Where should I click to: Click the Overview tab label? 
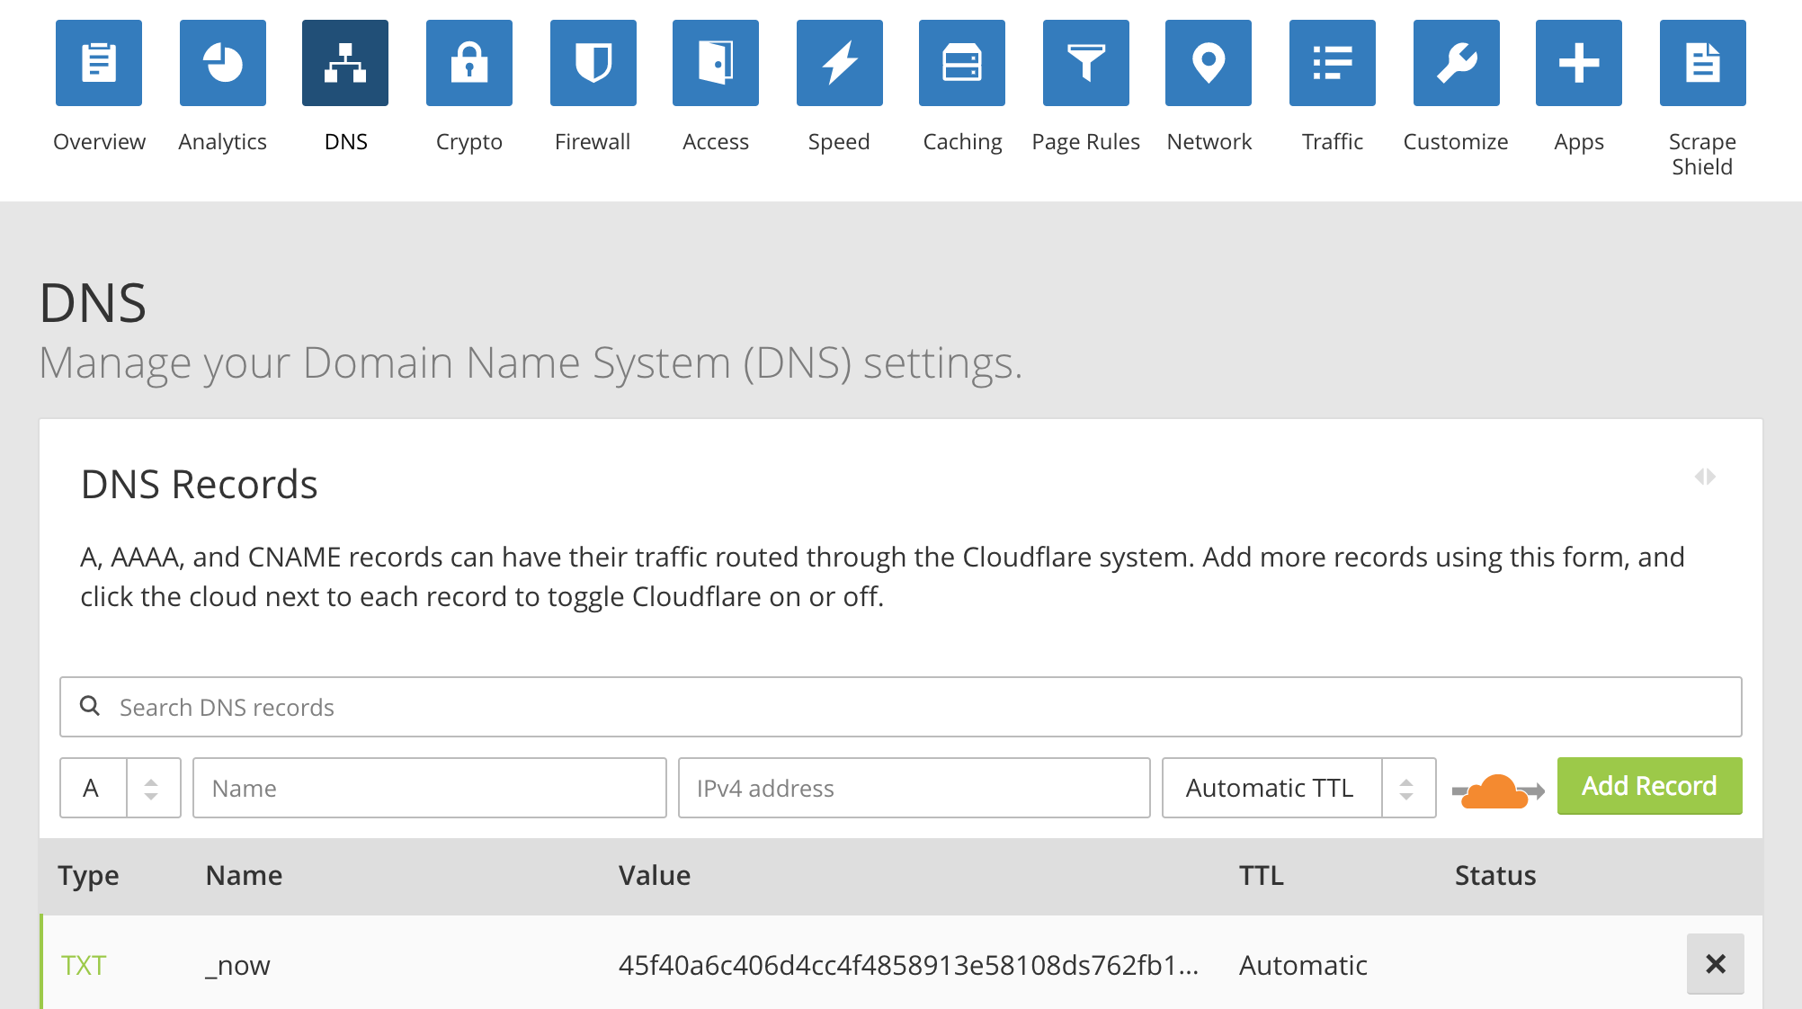[x=99, y=142]
